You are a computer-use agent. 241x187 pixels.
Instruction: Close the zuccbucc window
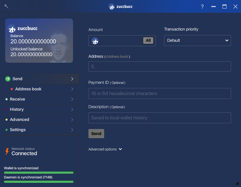[235, 7]
